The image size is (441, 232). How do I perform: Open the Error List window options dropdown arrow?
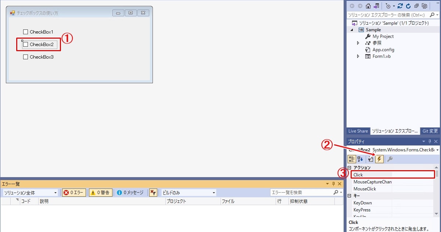(327, 184)
